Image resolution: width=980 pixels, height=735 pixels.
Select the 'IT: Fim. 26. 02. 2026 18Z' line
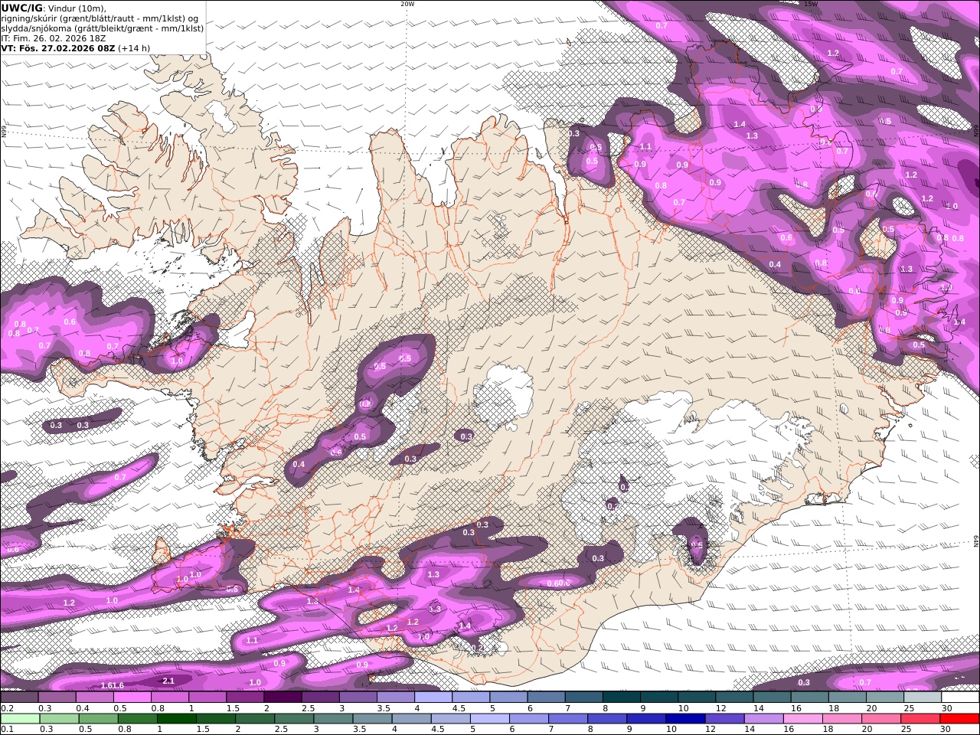tap(54, 39)
